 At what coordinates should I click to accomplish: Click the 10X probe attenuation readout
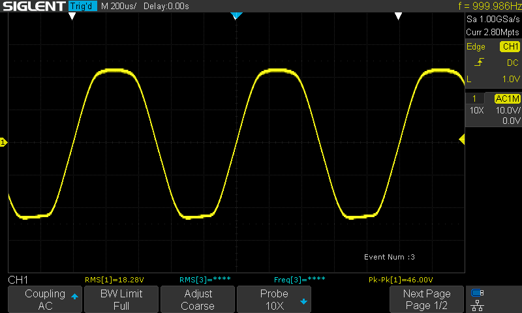(477, 110)
